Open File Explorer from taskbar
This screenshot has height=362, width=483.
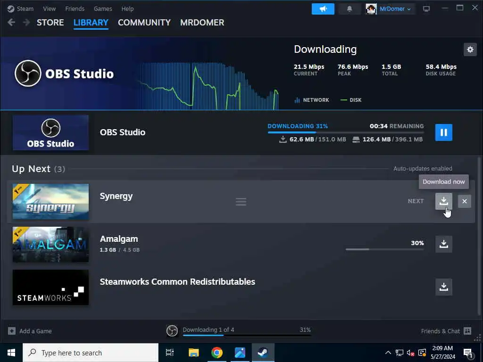[193, 353]
